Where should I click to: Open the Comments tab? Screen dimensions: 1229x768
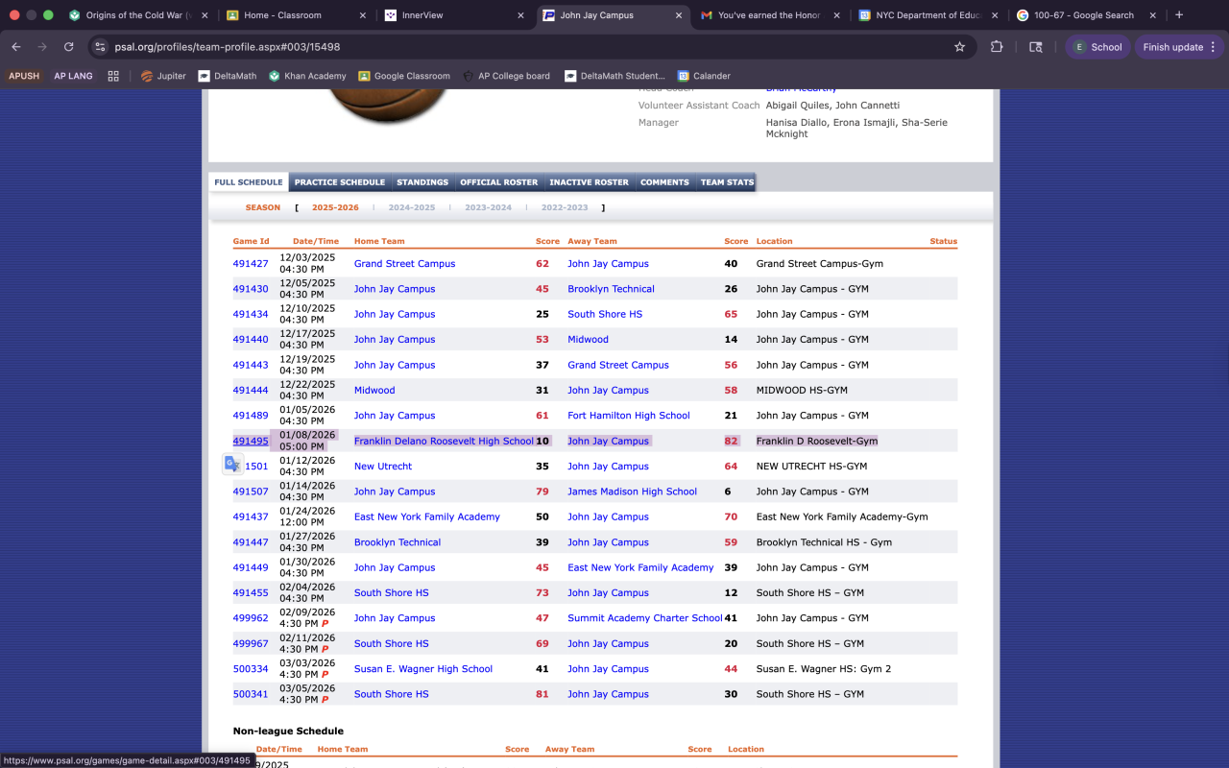(x=664, y=182)
